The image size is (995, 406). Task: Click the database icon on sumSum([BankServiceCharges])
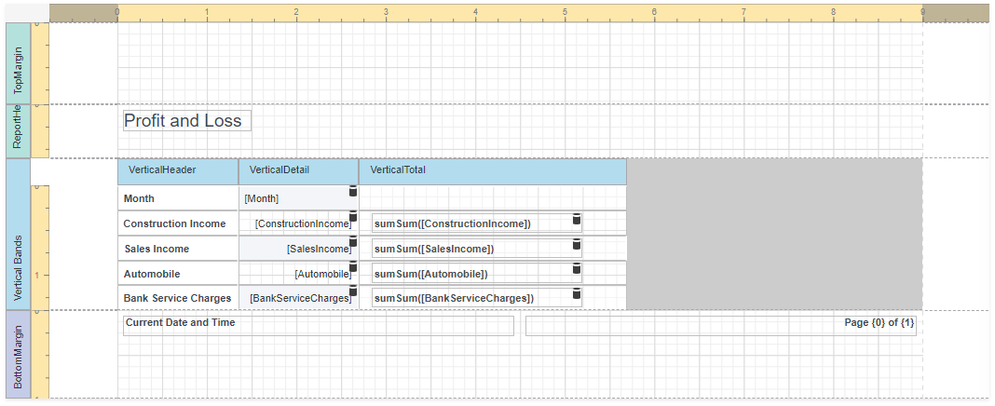[x=576, y=294]
